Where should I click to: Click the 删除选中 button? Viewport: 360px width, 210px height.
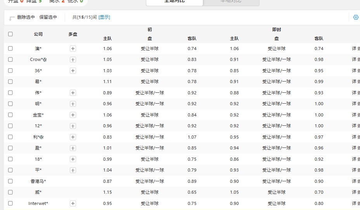click(26, 17)
